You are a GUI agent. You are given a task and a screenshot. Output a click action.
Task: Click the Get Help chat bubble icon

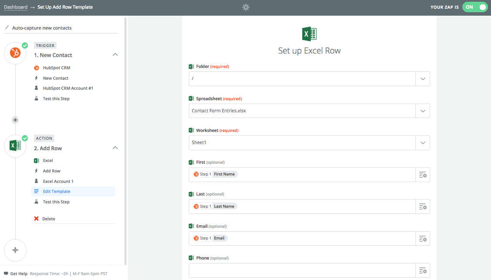6,273
